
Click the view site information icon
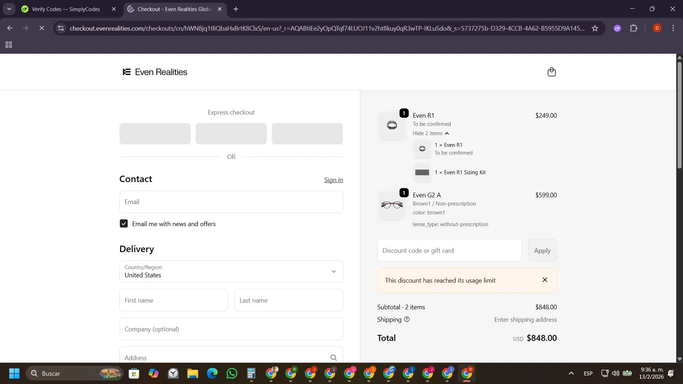coord(61,28)
